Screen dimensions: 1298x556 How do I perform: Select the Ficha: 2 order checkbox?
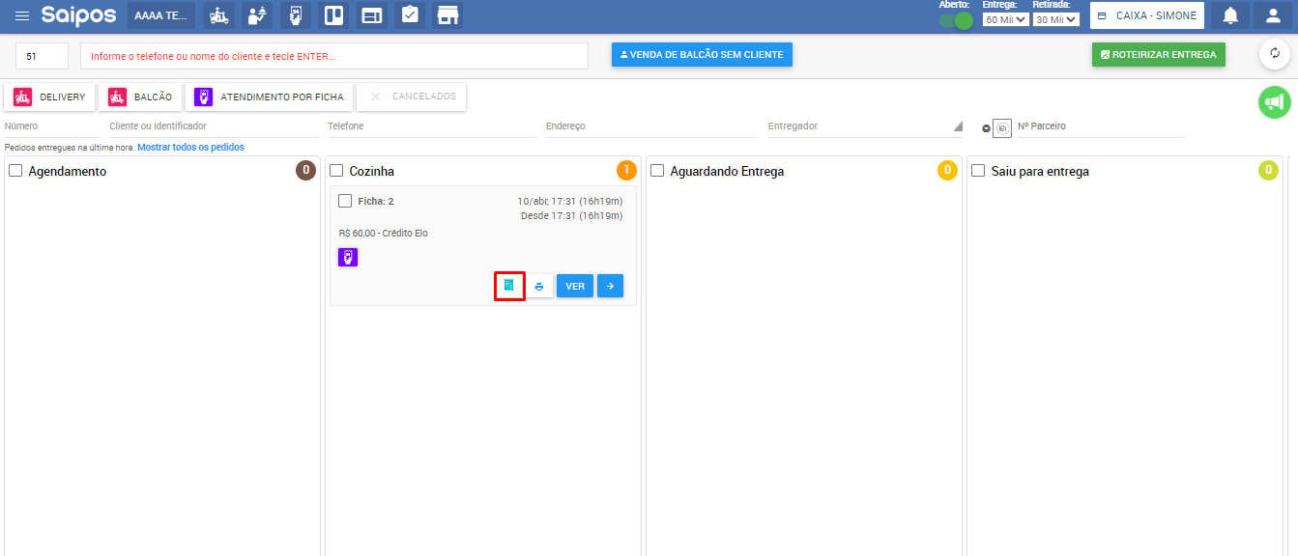(x=345, y=201)
